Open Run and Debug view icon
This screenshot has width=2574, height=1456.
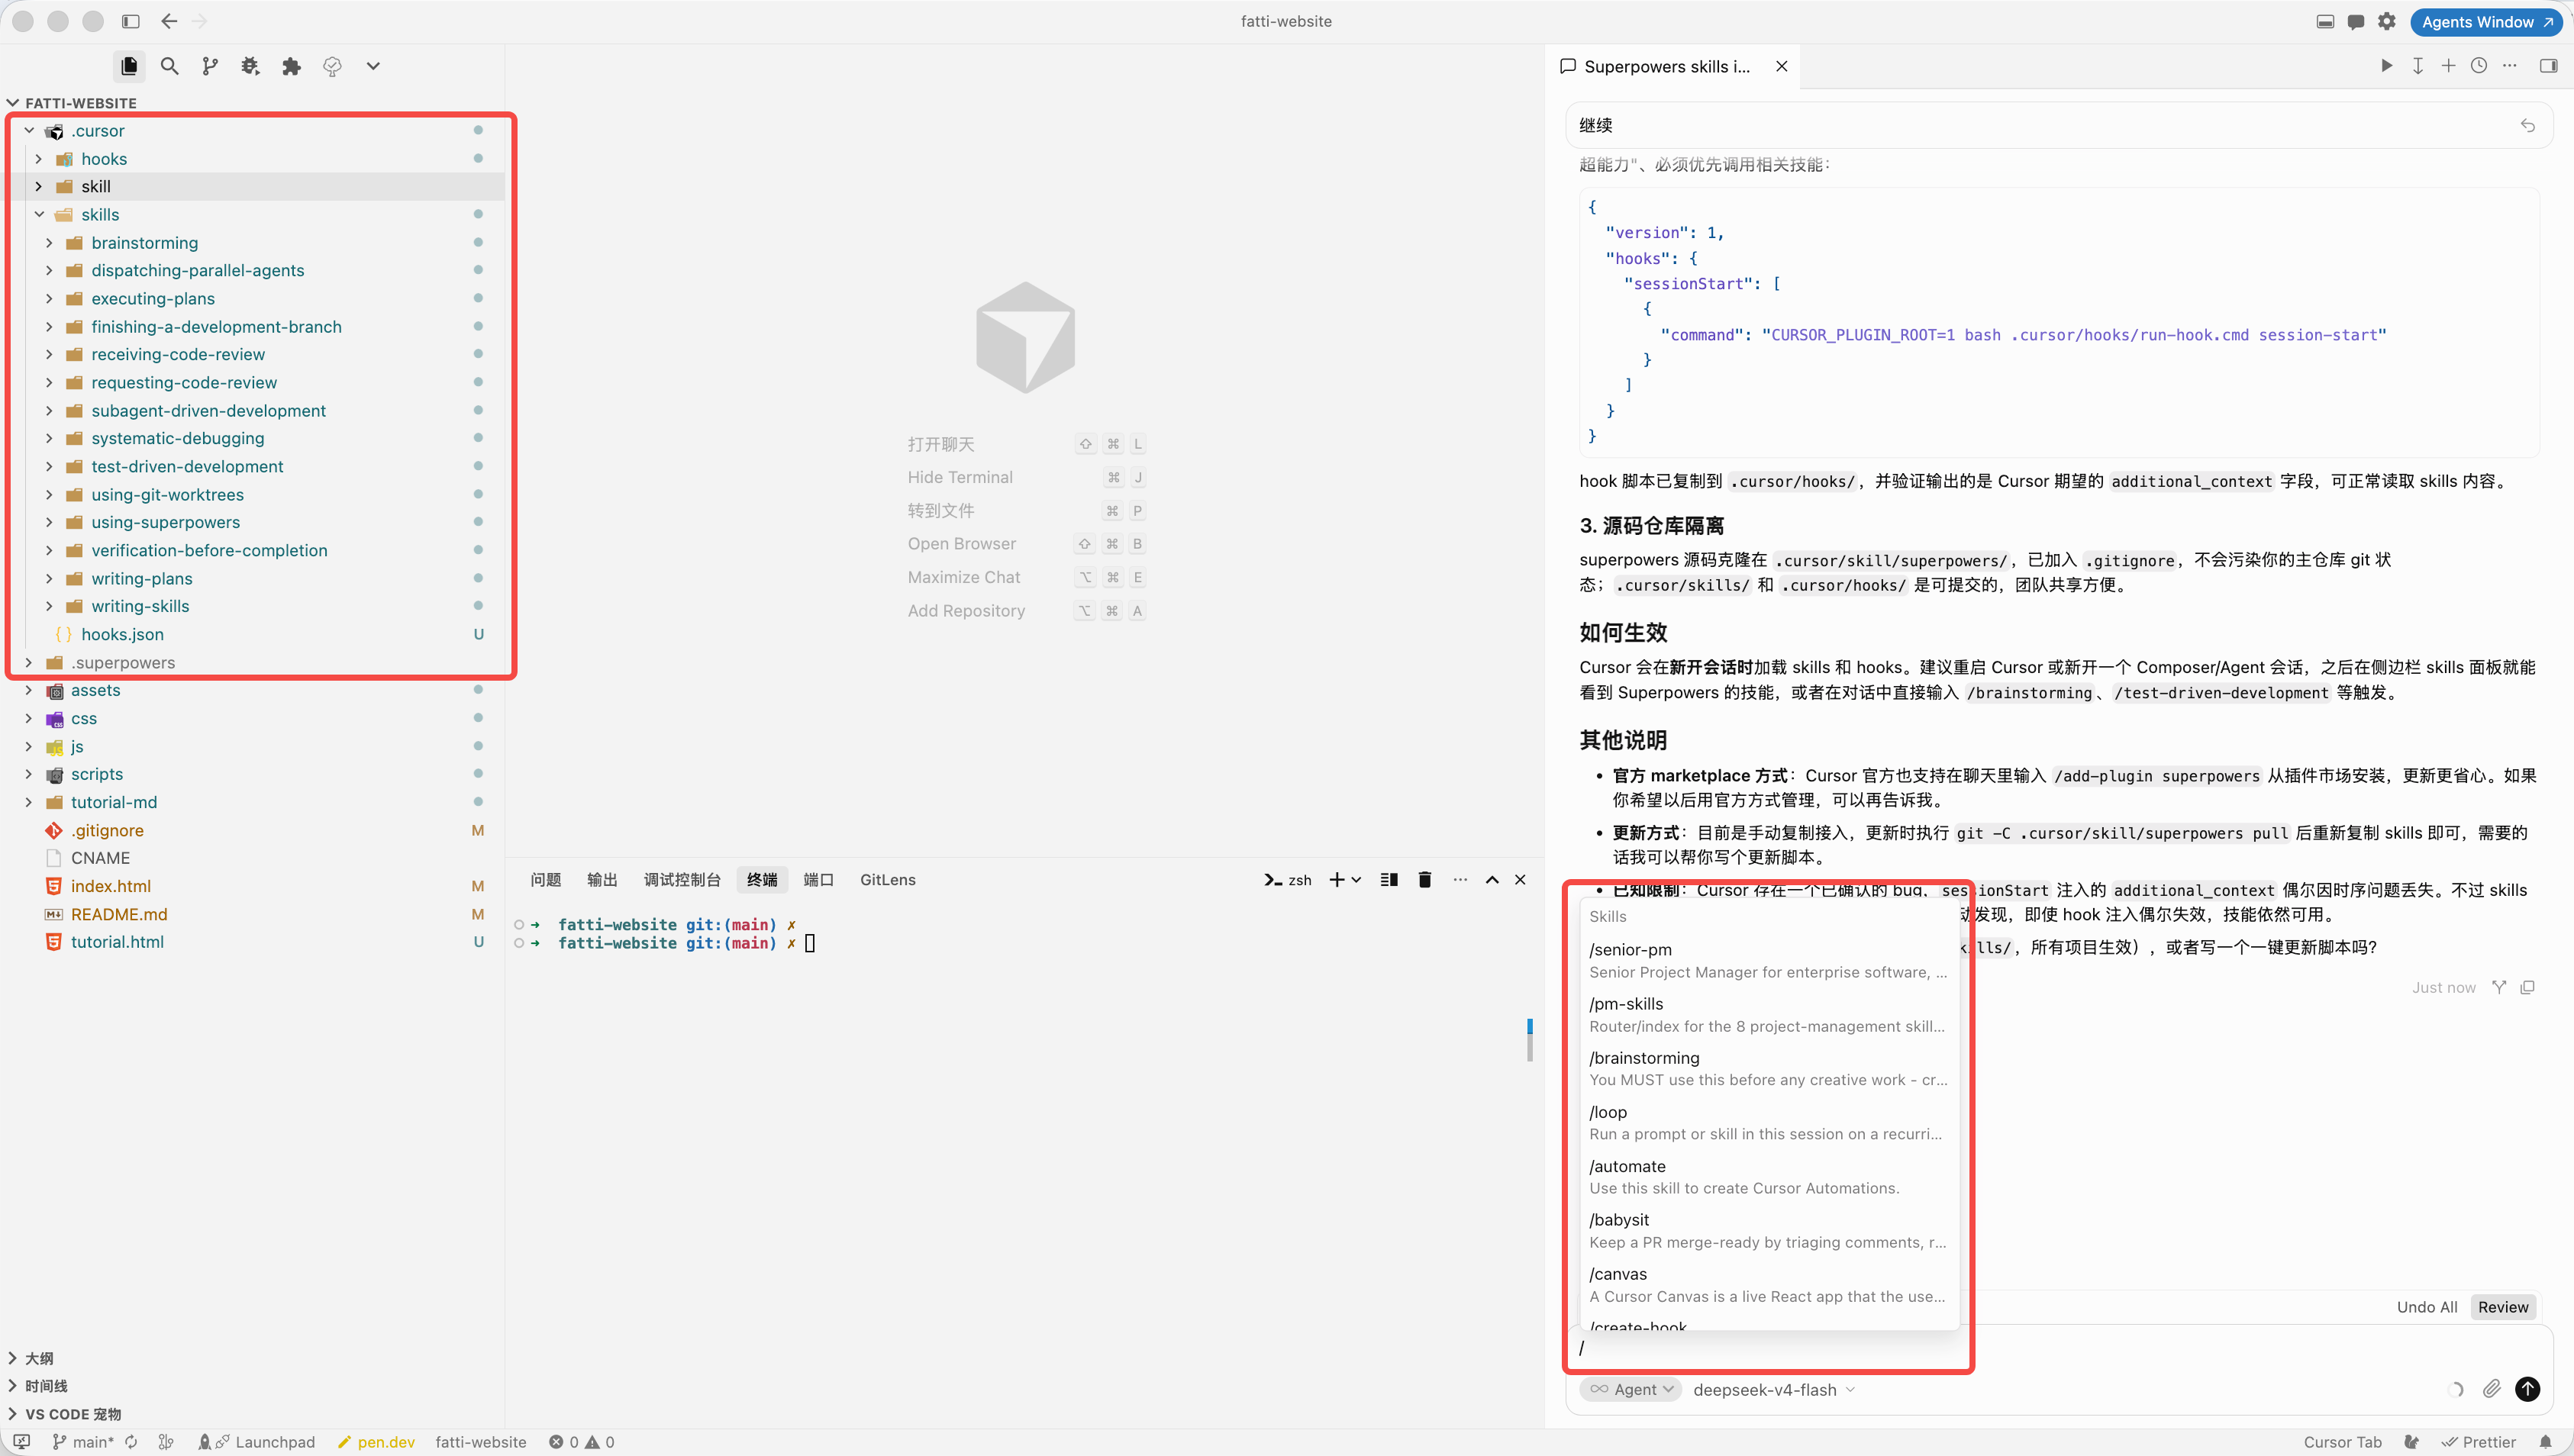tap(250, 66)
